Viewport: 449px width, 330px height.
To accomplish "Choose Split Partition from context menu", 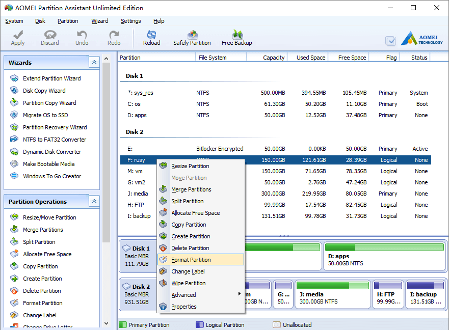I will (201, 201).
